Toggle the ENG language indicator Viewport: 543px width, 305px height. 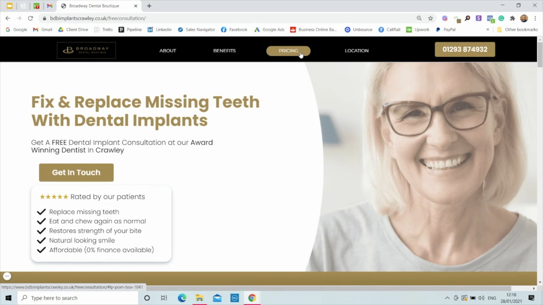coord(492,298)
